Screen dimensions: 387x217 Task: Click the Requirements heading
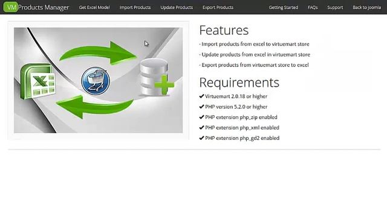tap(239, 83)
